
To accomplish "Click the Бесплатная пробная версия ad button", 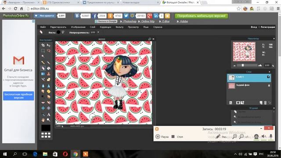I will click(18, 96).
